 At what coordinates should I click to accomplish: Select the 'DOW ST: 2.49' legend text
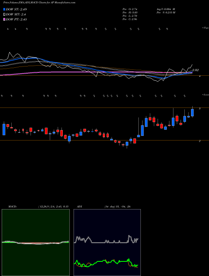pos(16,9)
